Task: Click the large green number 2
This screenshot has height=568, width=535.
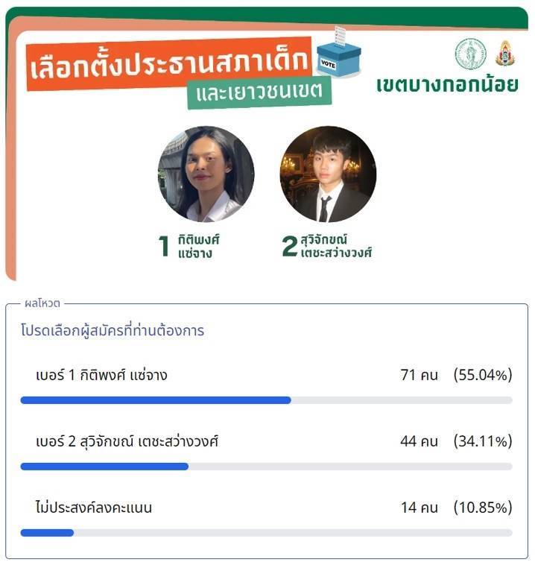Action: (290, 246)
